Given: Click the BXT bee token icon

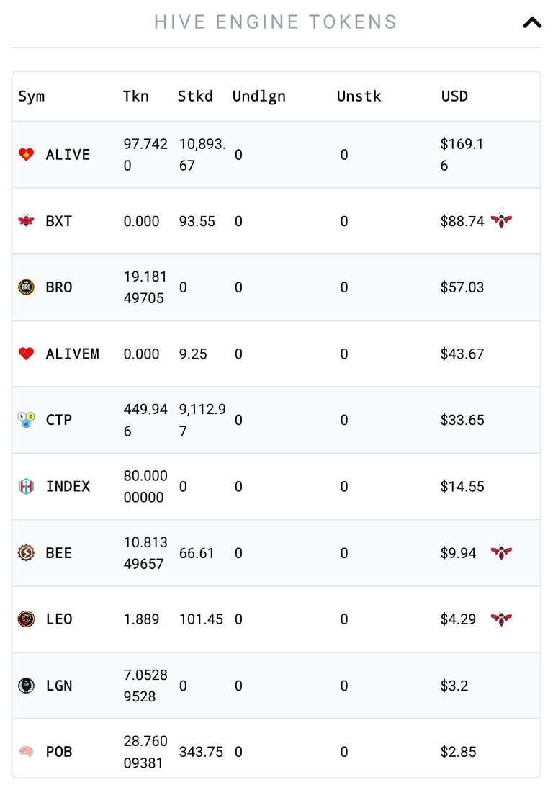Looking at the screenshot, I should [26, 220].
